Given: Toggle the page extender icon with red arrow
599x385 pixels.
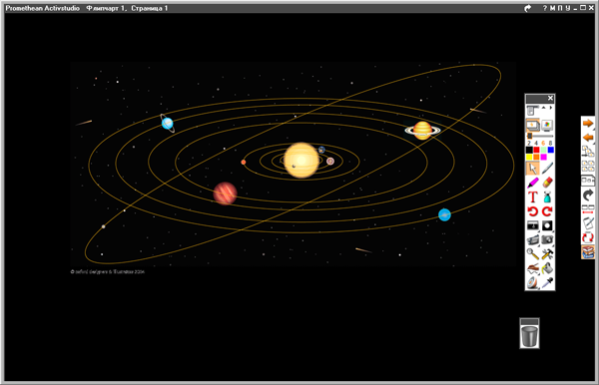Looking at the screenshot, I should click(588, 208).
